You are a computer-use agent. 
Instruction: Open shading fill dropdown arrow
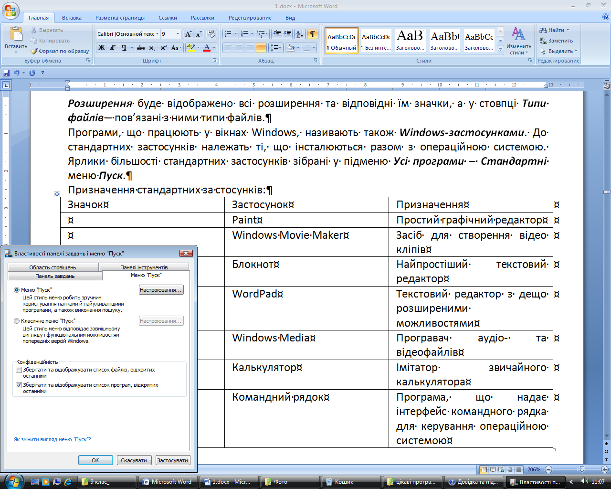[x=298, y=48]
